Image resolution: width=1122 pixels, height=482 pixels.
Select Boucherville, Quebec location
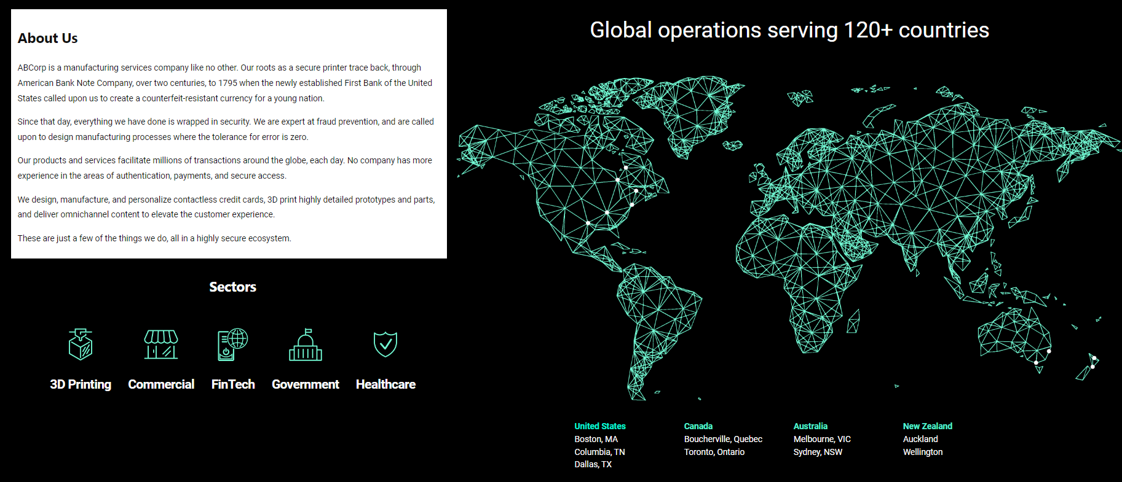723,439
